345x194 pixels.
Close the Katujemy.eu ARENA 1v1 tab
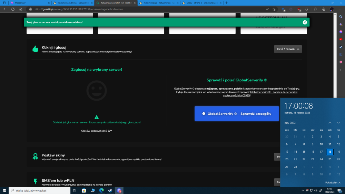coord(135,3)
